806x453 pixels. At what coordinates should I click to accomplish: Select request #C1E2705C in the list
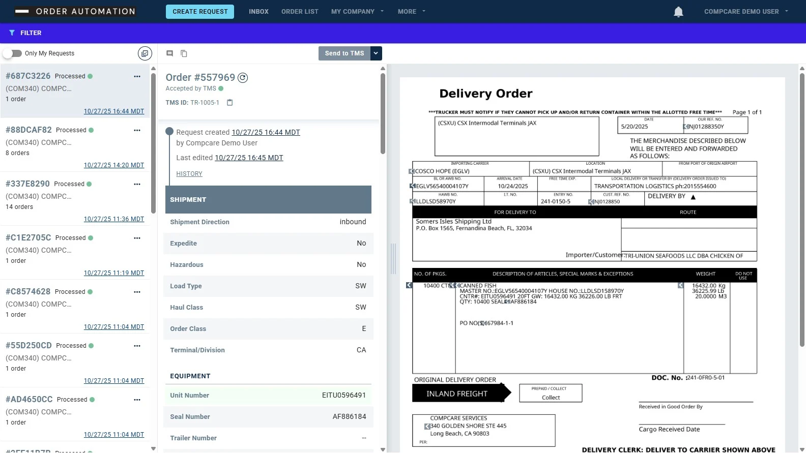(75, 253)
